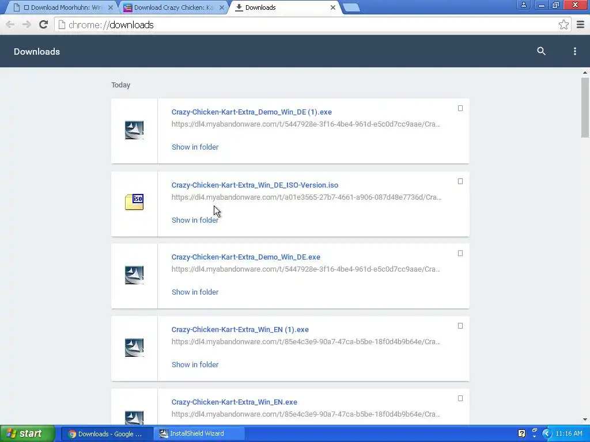This screenshot has width=590, height=442.
Task: Switch to Downloads - Google Chrome taskbar button
Action: tap(107, 434)
